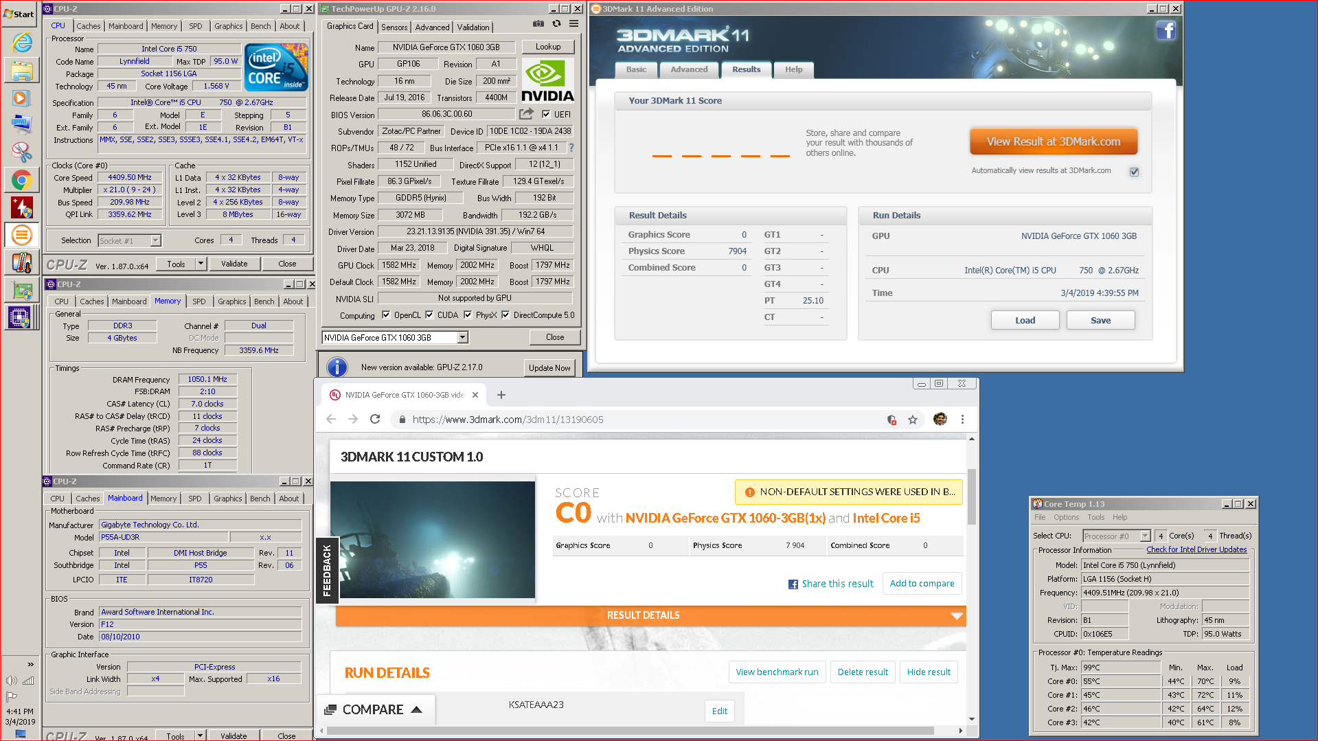Take a GPU-Z screenshot with the camera icon
The width and height of the screenshot is (1318, 741).
click(x=538, y=24)
